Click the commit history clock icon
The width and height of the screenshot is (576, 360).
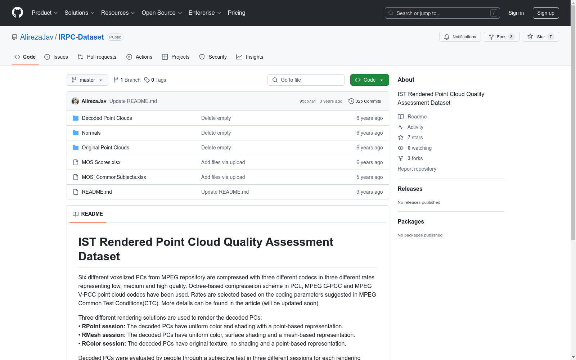(351, 101)
